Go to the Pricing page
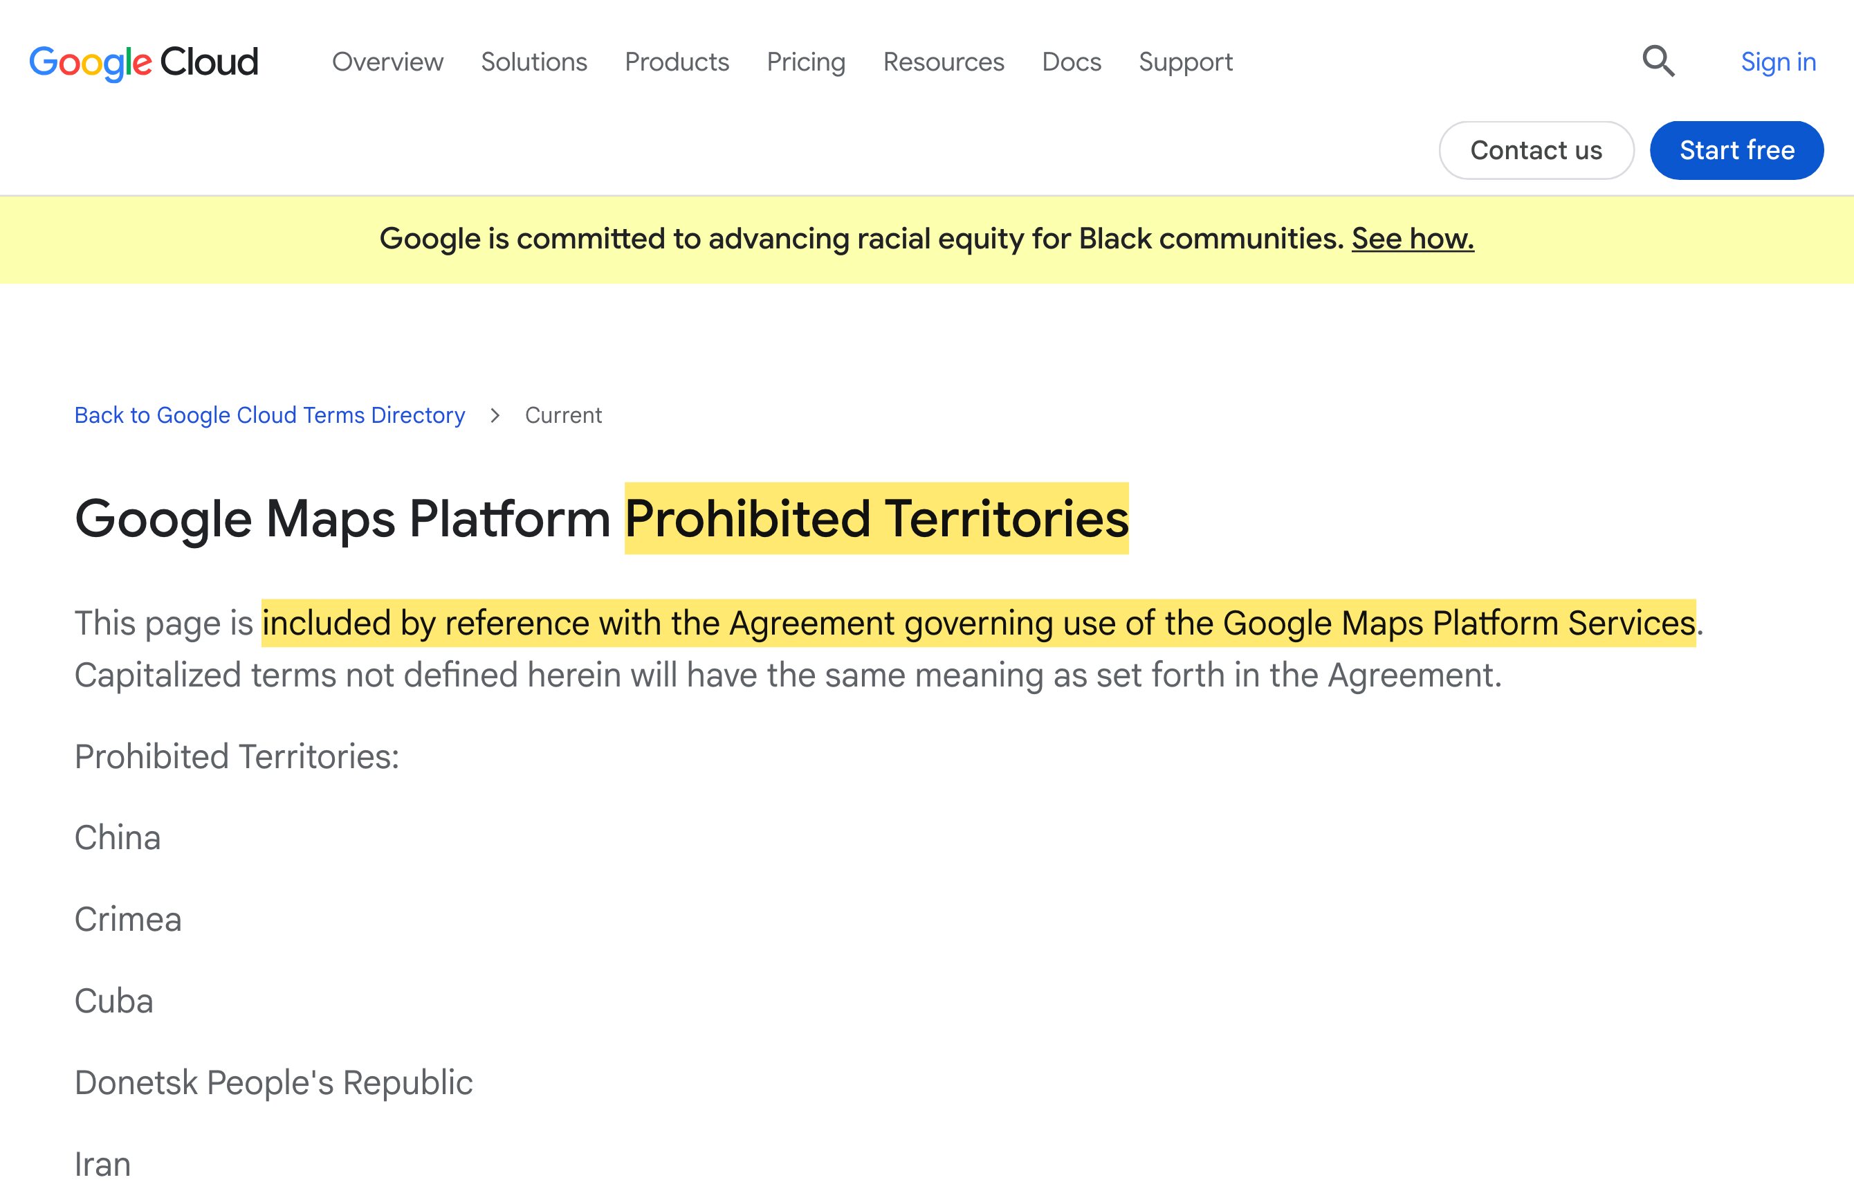 (806, 62)
